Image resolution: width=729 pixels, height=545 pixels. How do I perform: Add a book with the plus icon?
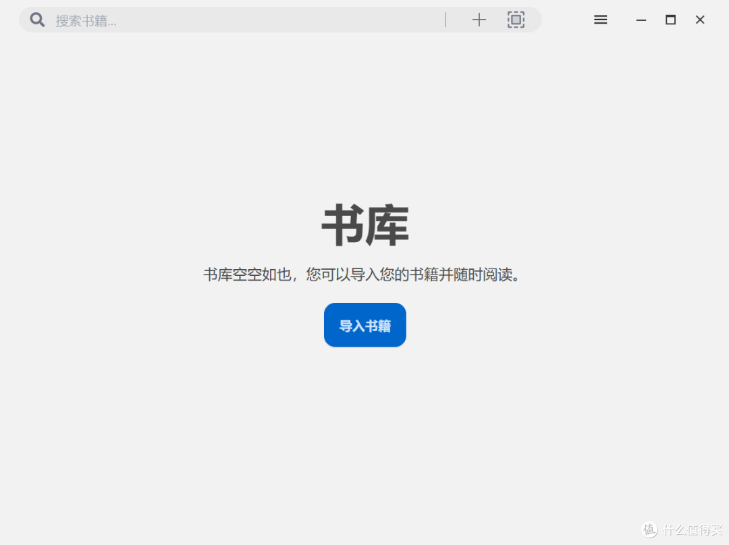[x=479, y=20]
